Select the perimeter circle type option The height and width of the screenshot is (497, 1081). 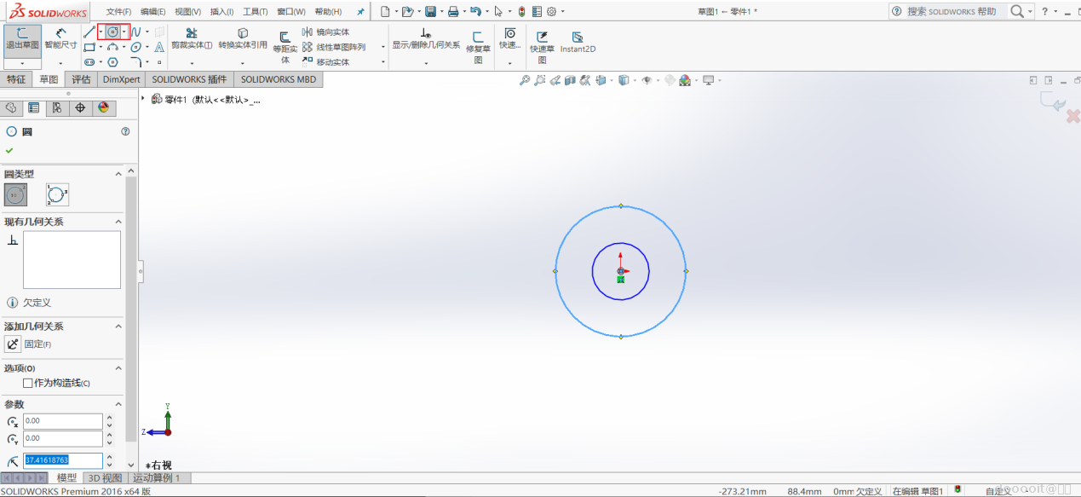(x=57, y=194)
